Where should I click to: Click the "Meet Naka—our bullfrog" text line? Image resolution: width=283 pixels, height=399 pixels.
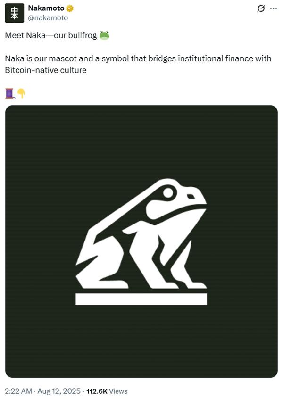tap(51, 35)
